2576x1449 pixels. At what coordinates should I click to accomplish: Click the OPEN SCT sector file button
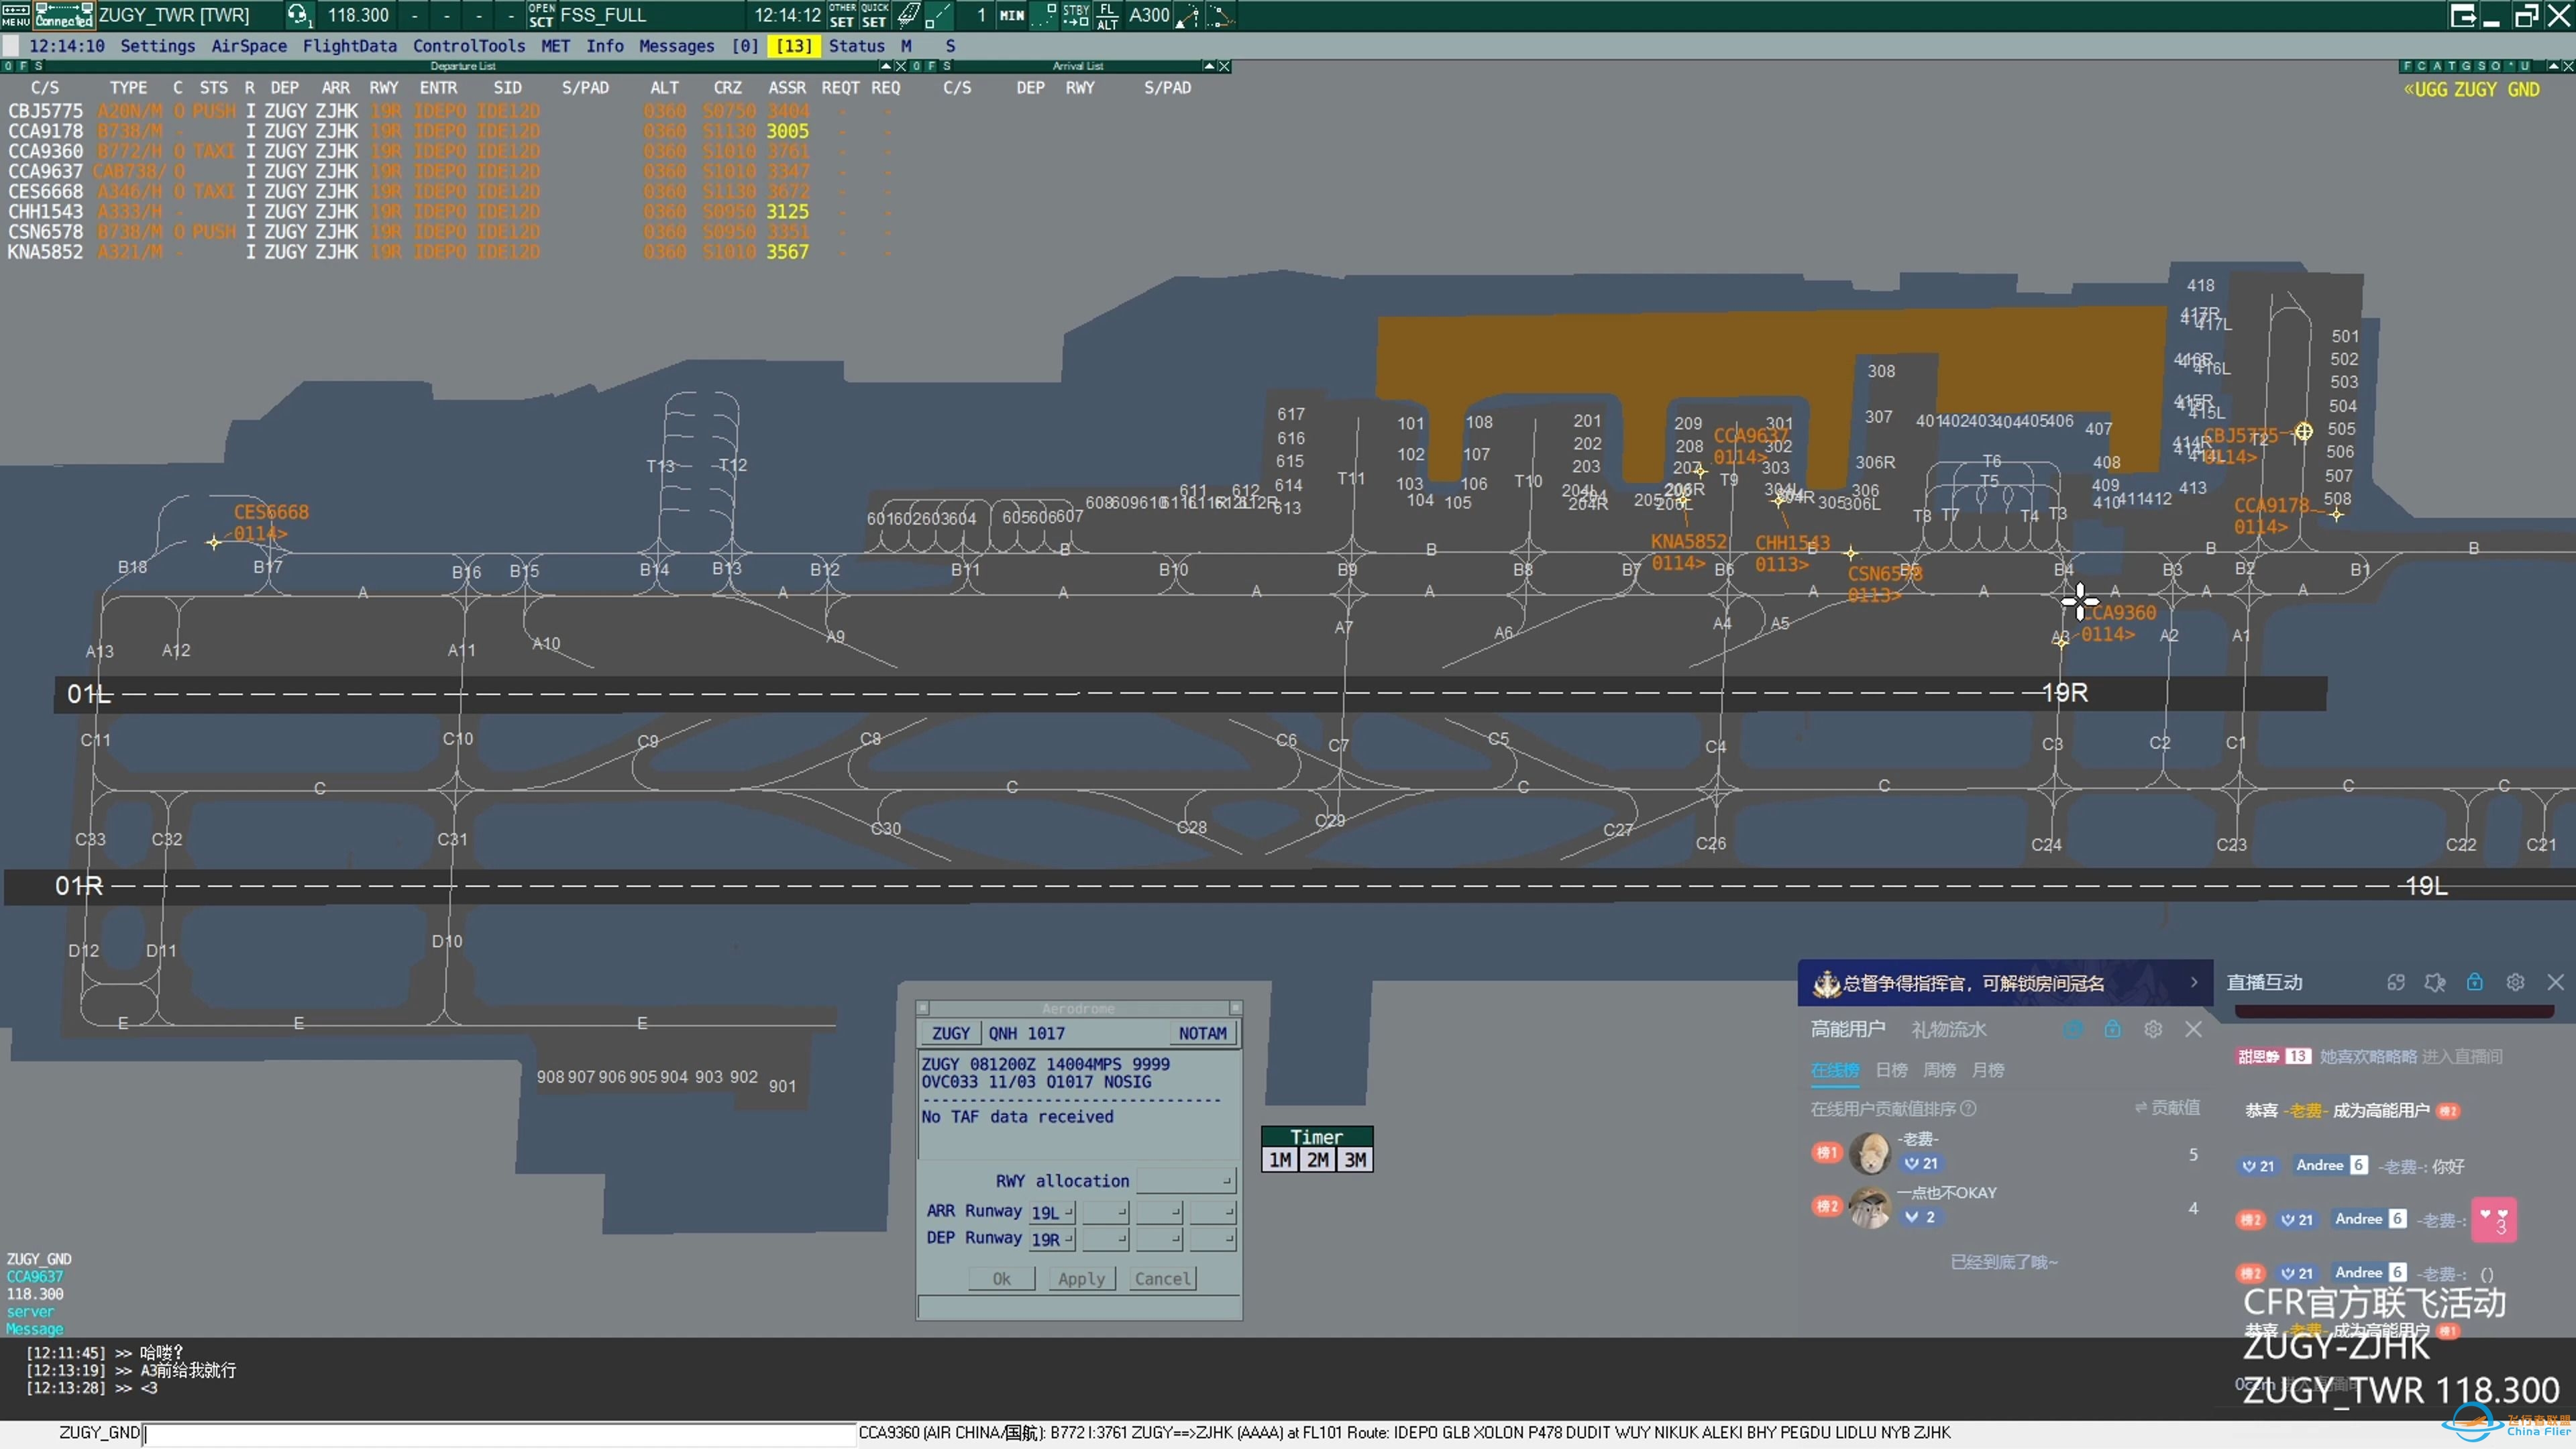coord(541,15)
